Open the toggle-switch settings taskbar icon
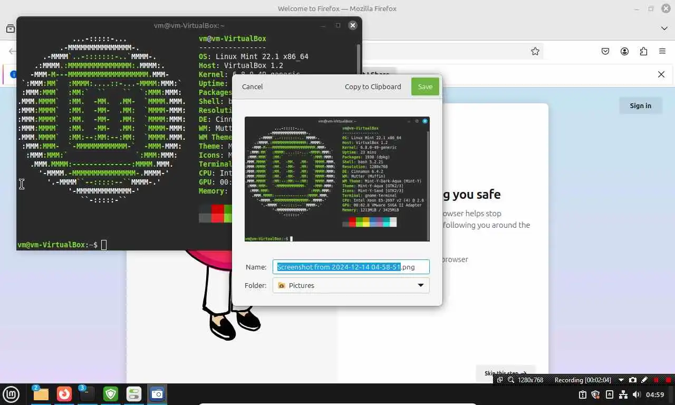The height and width of the screenshot is (405, 675). 134,394
